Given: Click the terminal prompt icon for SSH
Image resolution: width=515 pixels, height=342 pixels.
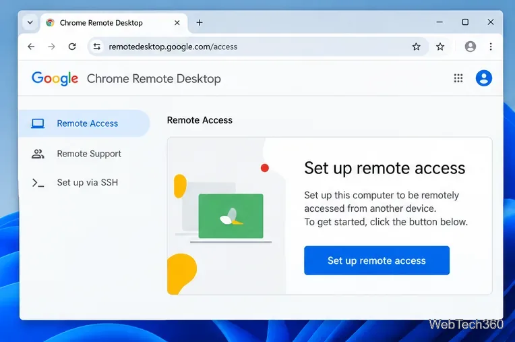Looking at the screenshot, I should pyautogui.click(x=38, y=183).
